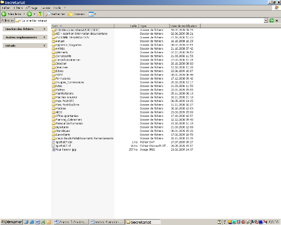Select the ANCIENNE ORGANISATION folder name
This screenshot has height=225, width=281.
coord(72,37)
